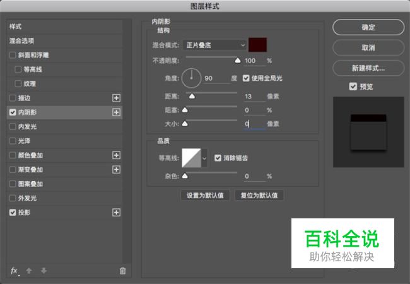The height and width of the screenshot is (284, 410).
Task: Click Make Default (设置为默认值) button
Action: 205,196
